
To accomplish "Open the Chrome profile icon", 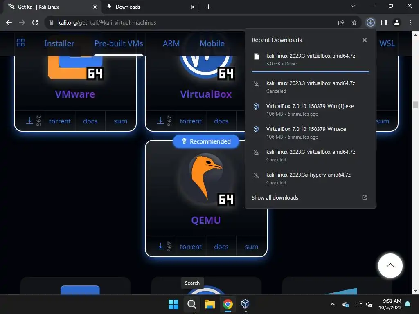I will click(397, 23).
